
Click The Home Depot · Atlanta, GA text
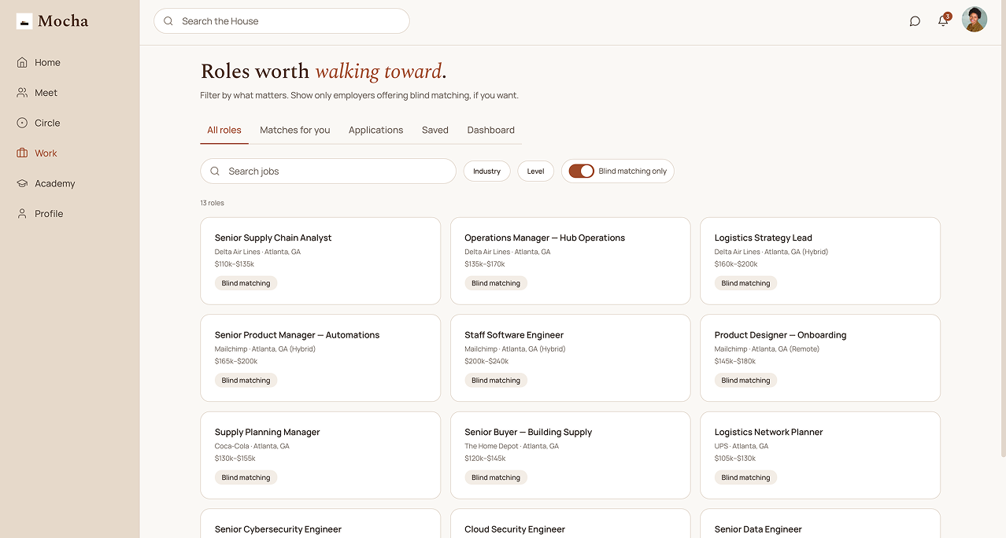point(512,446)
